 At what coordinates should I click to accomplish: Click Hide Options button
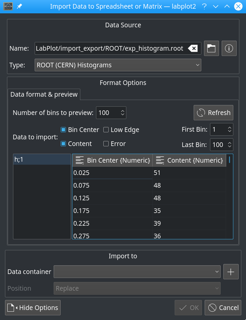coord(33,308)
